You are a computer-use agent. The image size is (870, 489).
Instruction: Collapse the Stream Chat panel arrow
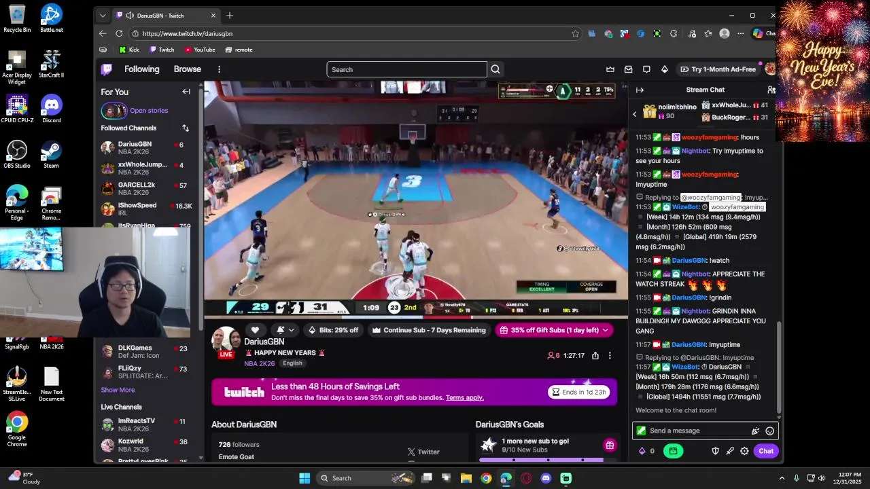point(640,90)
